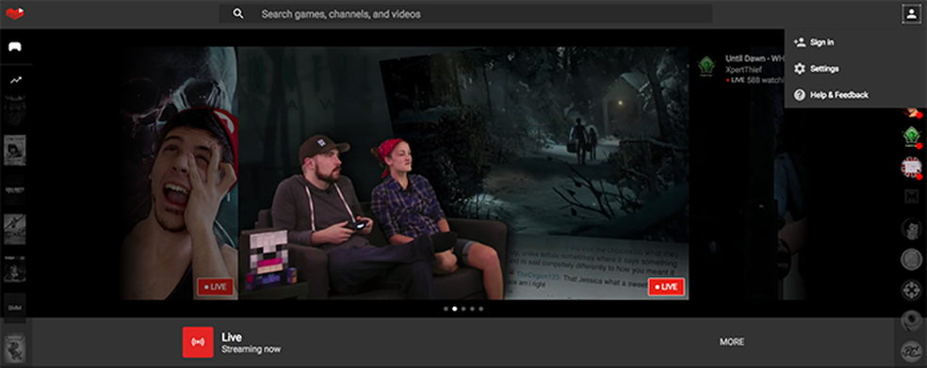927x368 pixels.
Task: Open the trending arrow icon in sidebar
Action: coord(15,80)
